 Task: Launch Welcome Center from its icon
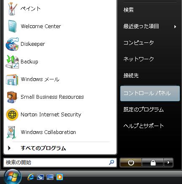12,26
